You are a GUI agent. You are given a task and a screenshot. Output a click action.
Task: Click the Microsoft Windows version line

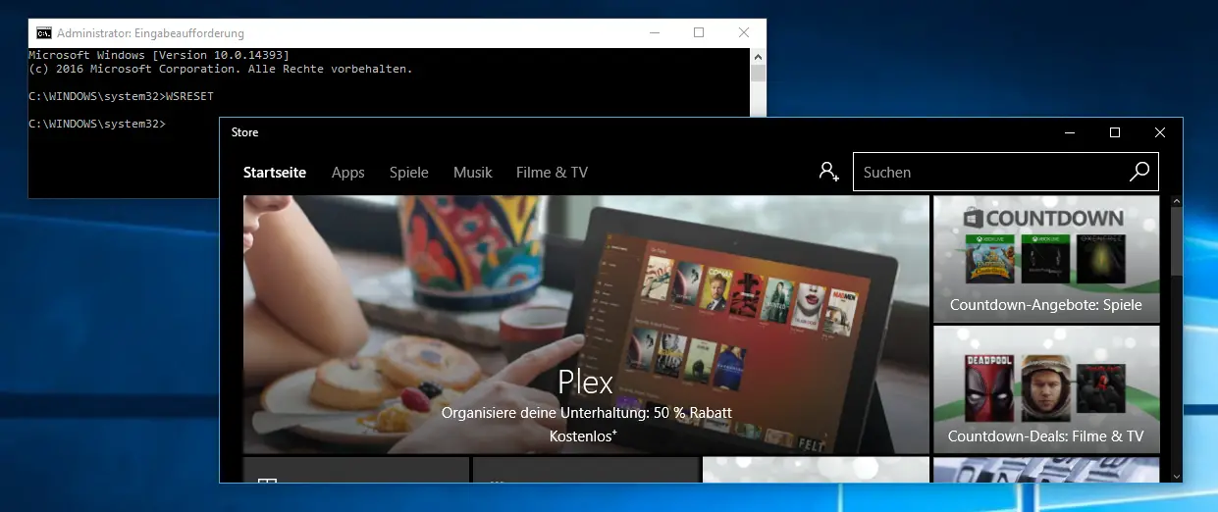click(x=159, y=56)
